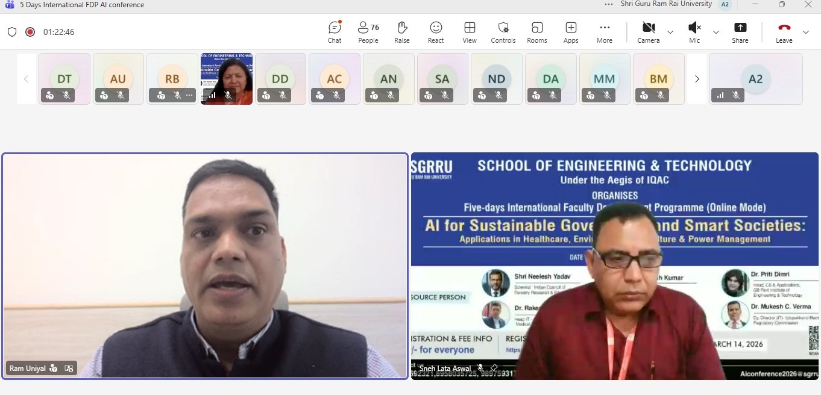
Task: Unmute the Mic
Action: (x=694, y=32)
